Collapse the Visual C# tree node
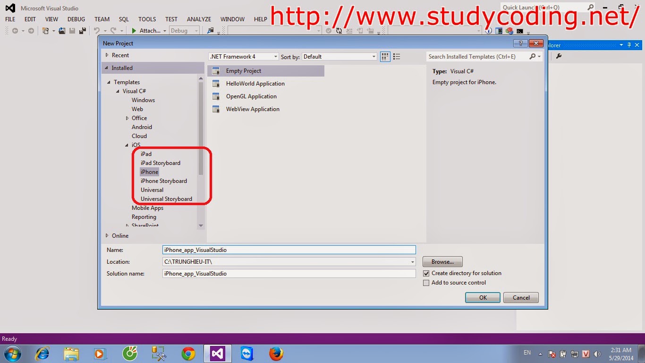Image resolution: width=645 pixels, height=363 pixels. 118,91
